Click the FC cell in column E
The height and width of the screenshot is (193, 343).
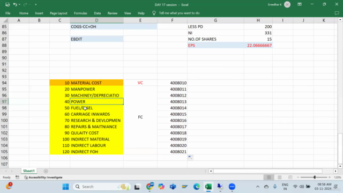[140, 117]
